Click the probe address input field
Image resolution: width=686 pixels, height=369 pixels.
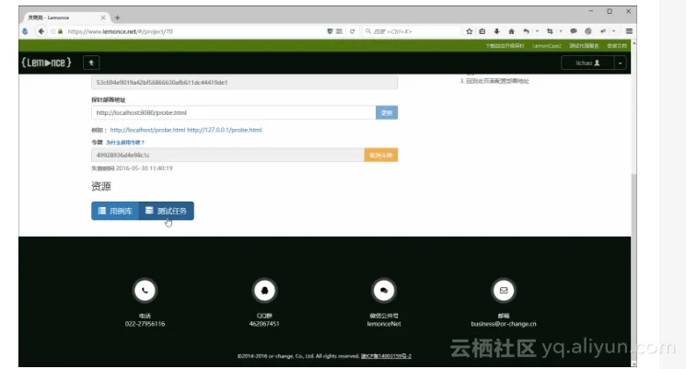[234, 113]
